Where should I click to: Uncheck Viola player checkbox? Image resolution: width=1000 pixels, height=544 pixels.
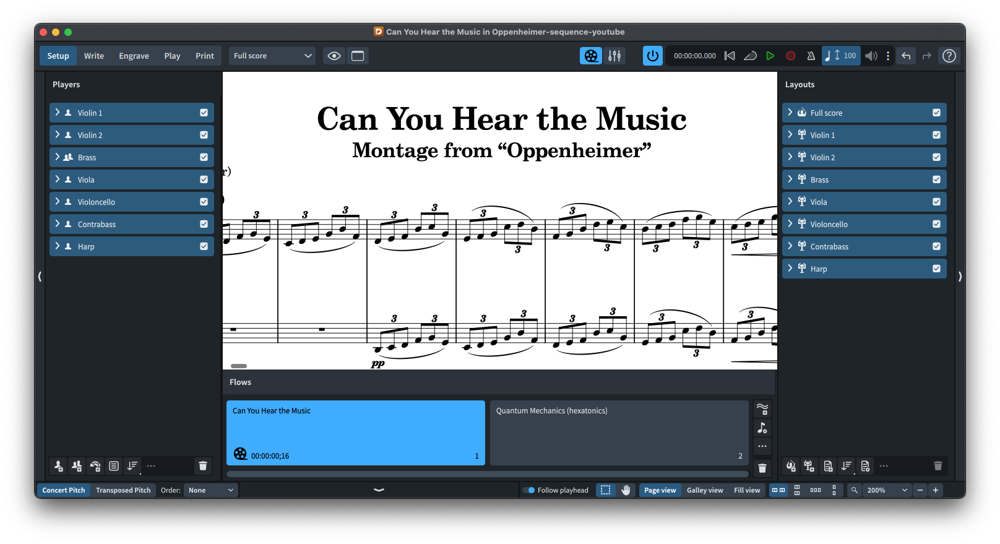tap(204, 179)
